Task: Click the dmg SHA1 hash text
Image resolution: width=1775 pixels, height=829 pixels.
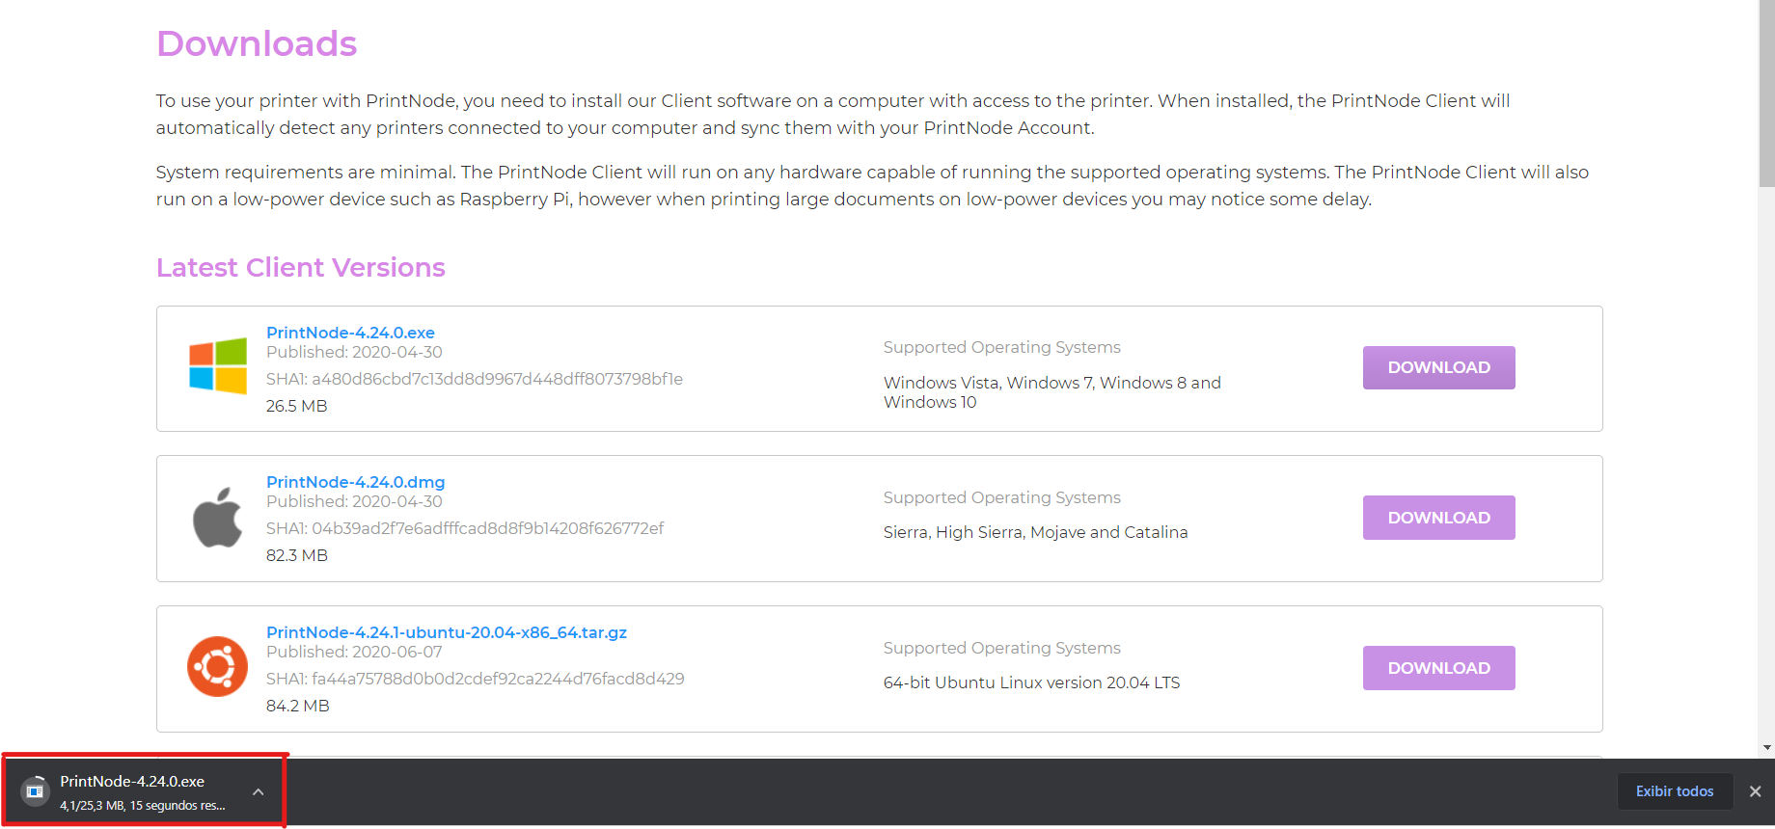Action: (465, 528)
